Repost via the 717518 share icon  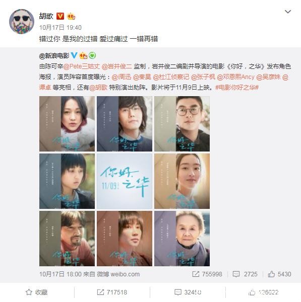click(x=100, y=292)
